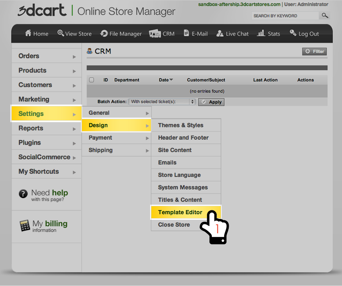
Task: Toggle the select-all tickets checkbox
Action: click(92, 80)
